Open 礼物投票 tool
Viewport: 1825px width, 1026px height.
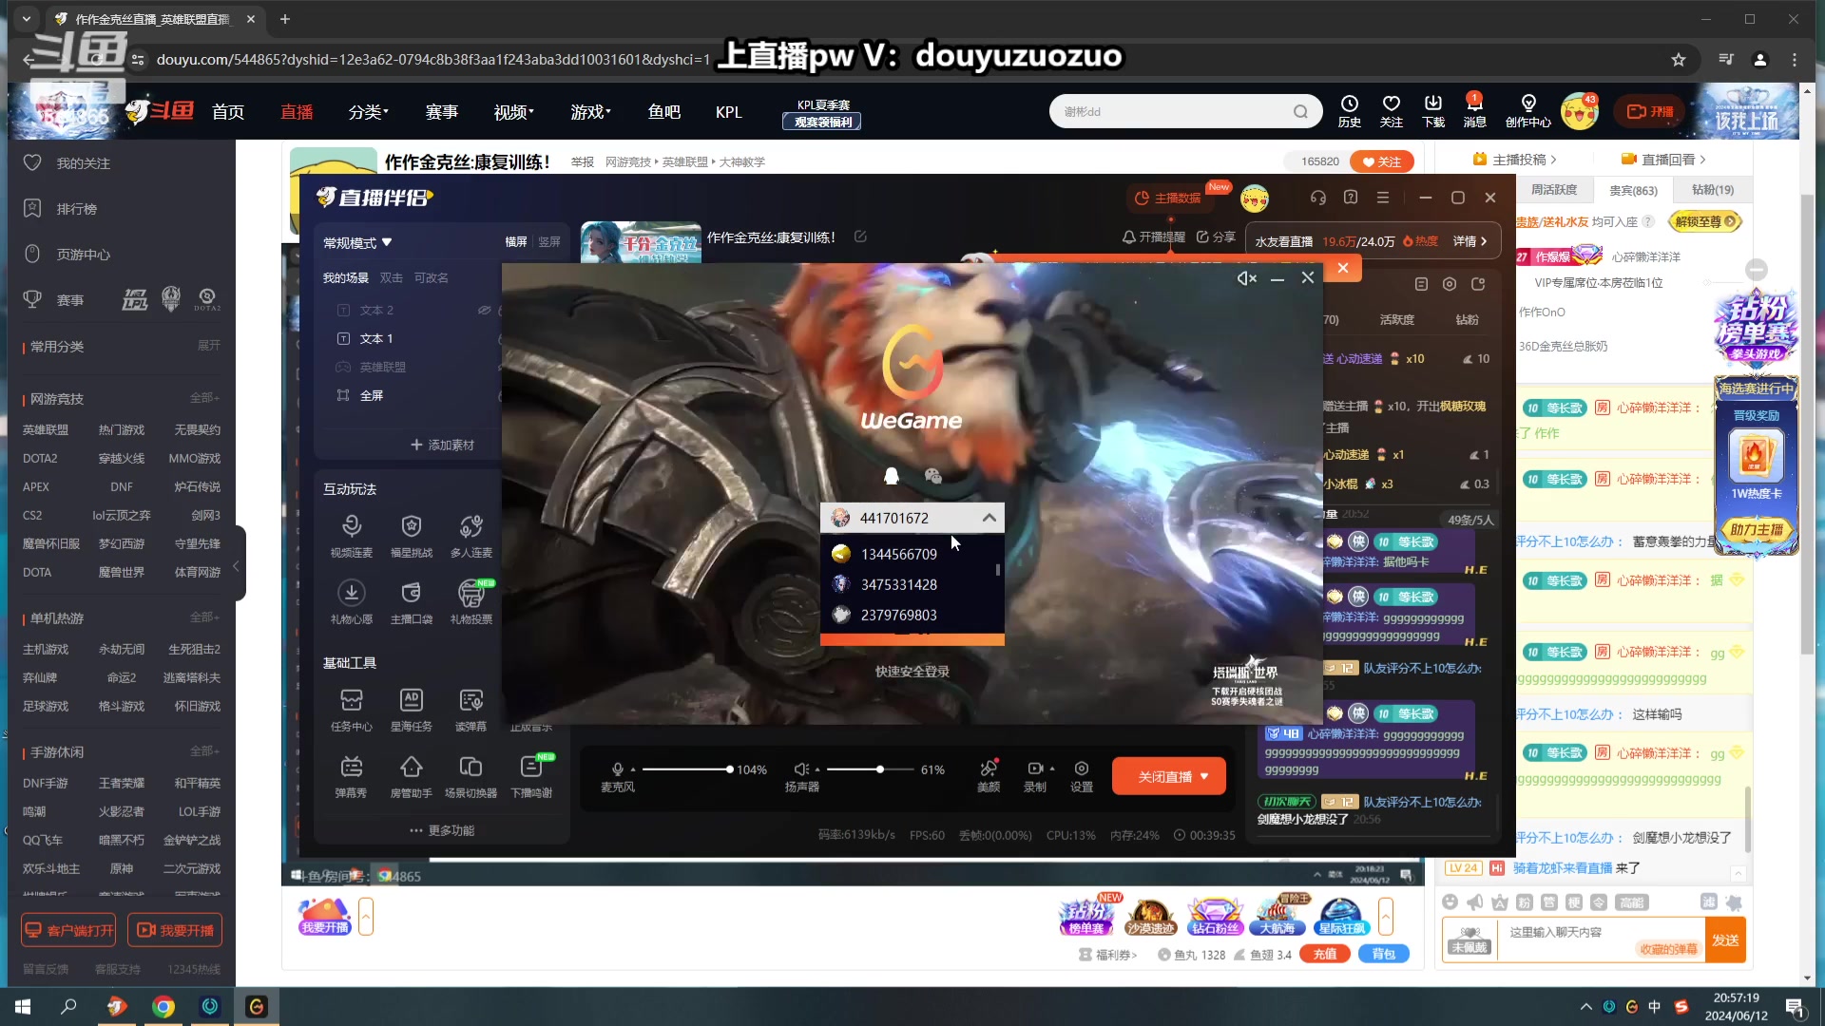[x=471, y=602]
